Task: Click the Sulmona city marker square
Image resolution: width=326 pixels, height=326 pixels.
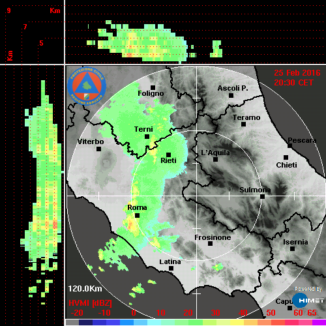Action: click(x=262, y=196)
